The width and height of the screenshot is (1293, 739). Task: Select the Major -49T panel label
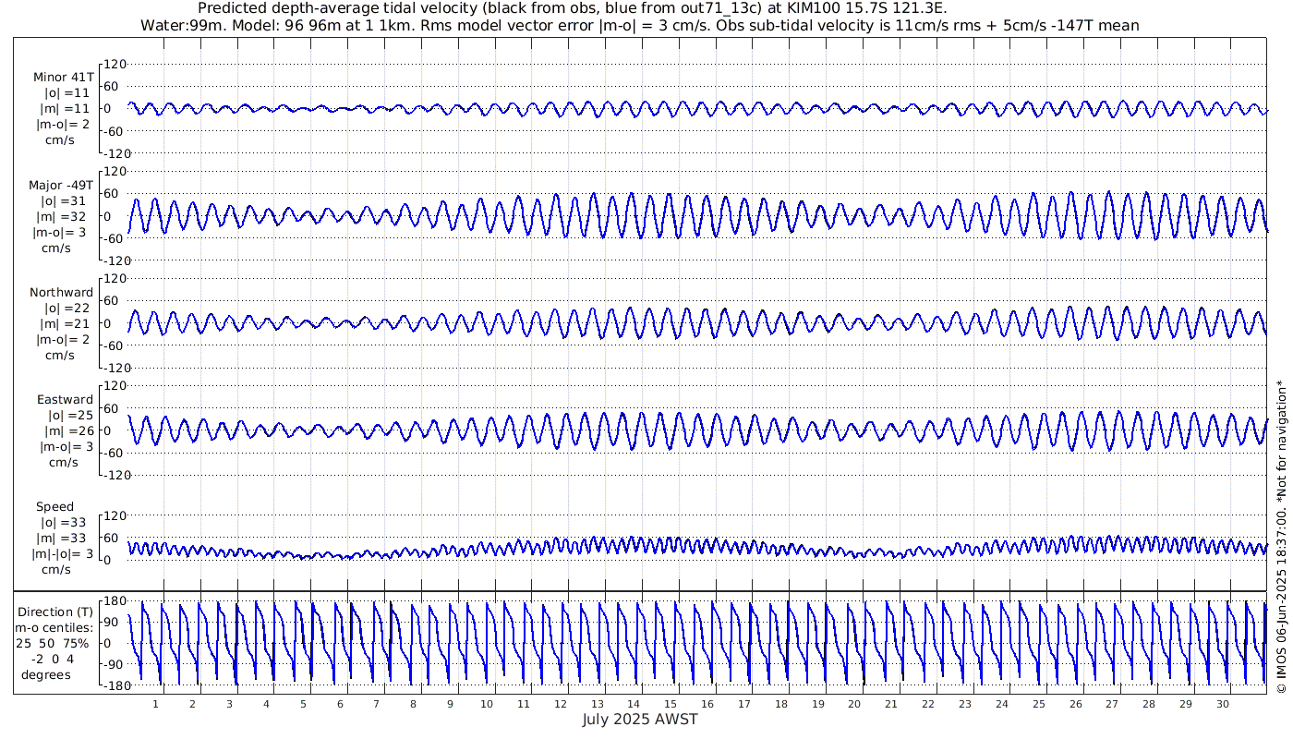coord(61,185)
